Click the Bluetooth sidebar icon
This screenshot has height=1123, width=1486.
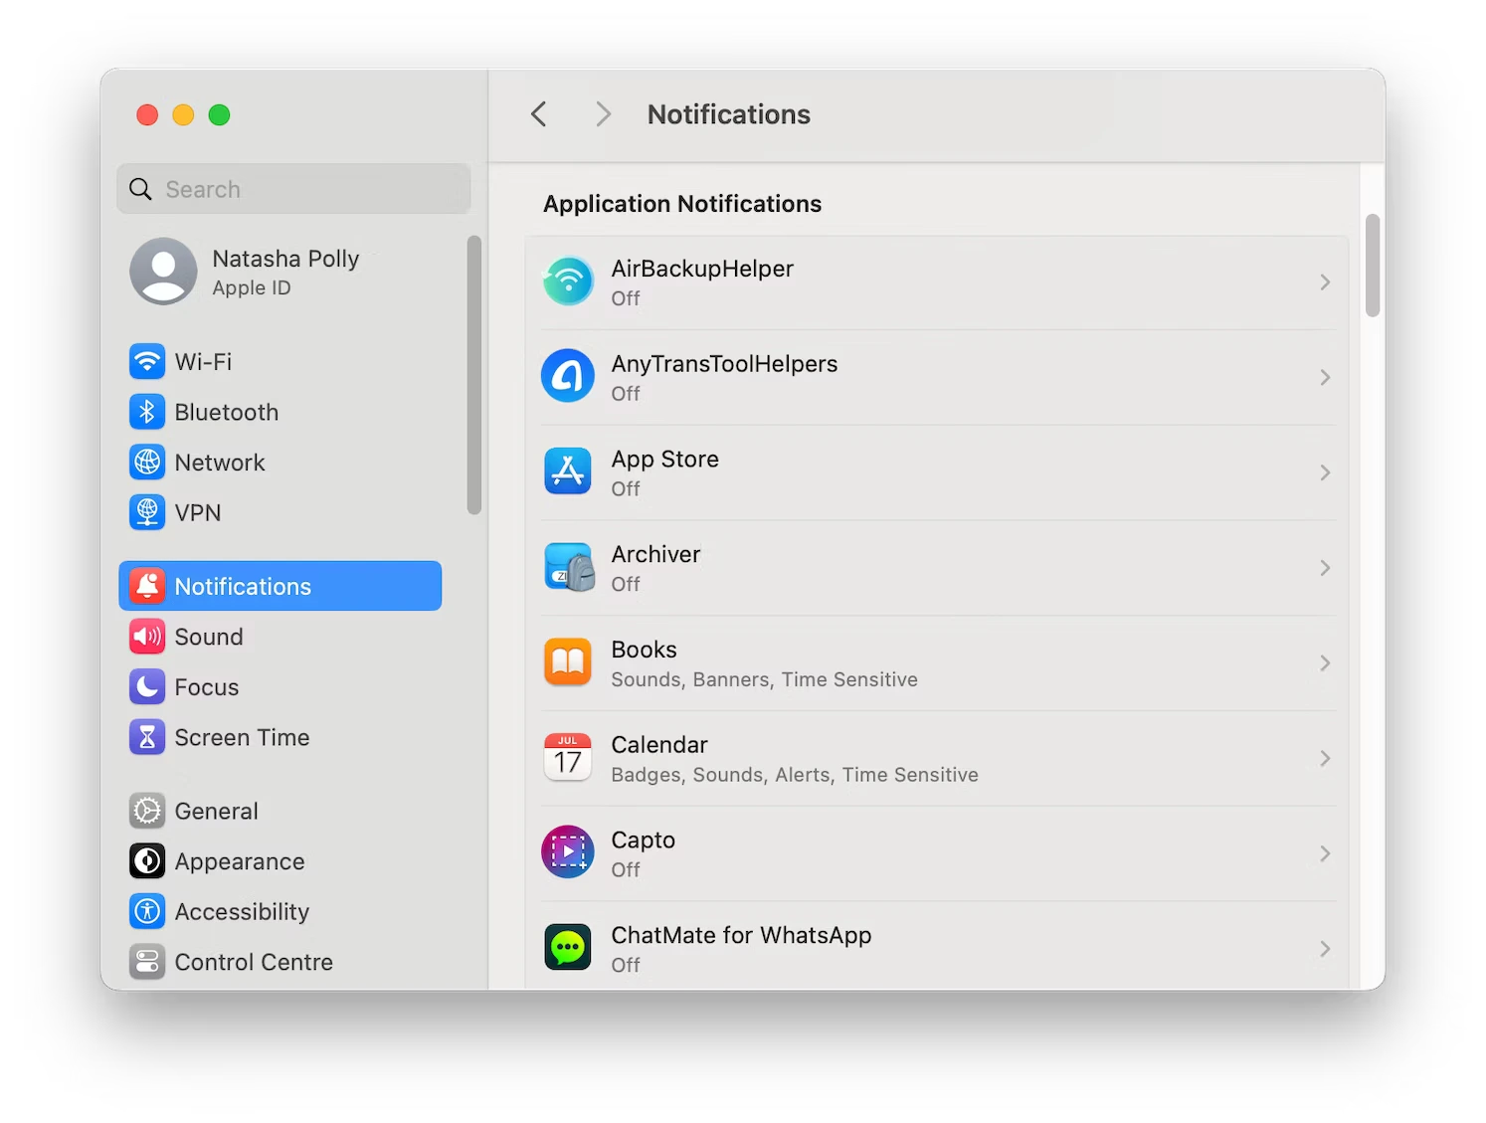(147, 412)
